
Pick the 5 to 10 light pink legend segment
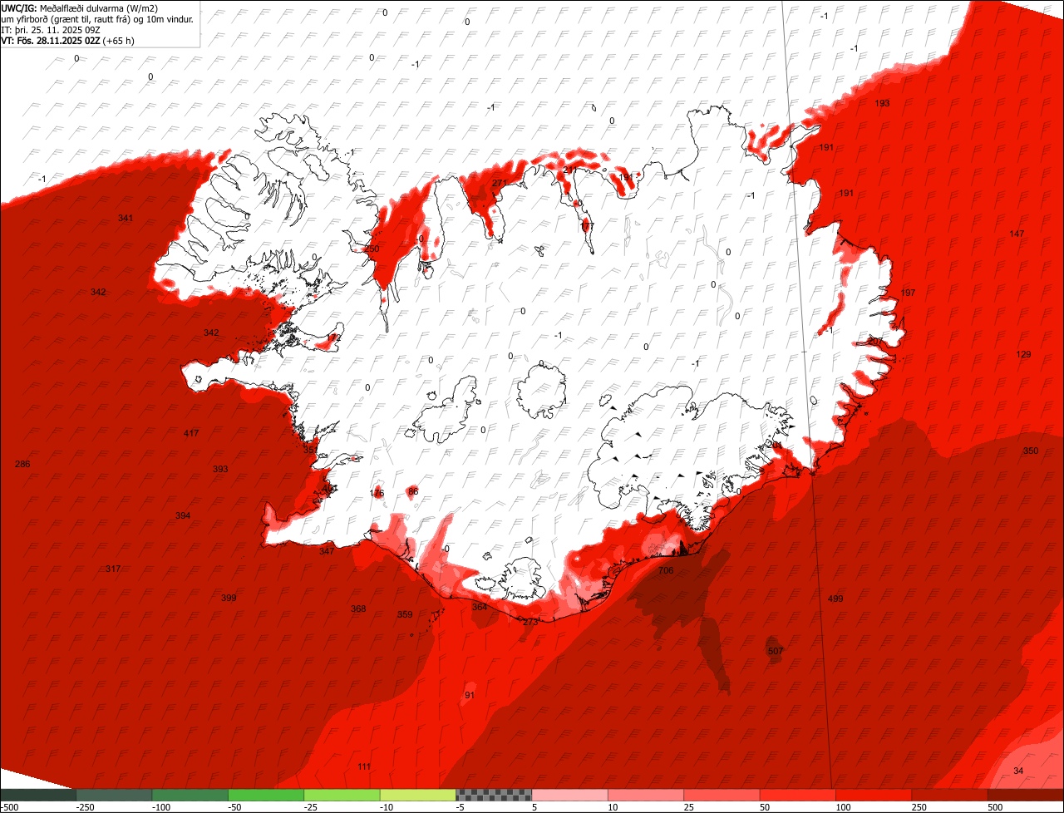(569, 795)
